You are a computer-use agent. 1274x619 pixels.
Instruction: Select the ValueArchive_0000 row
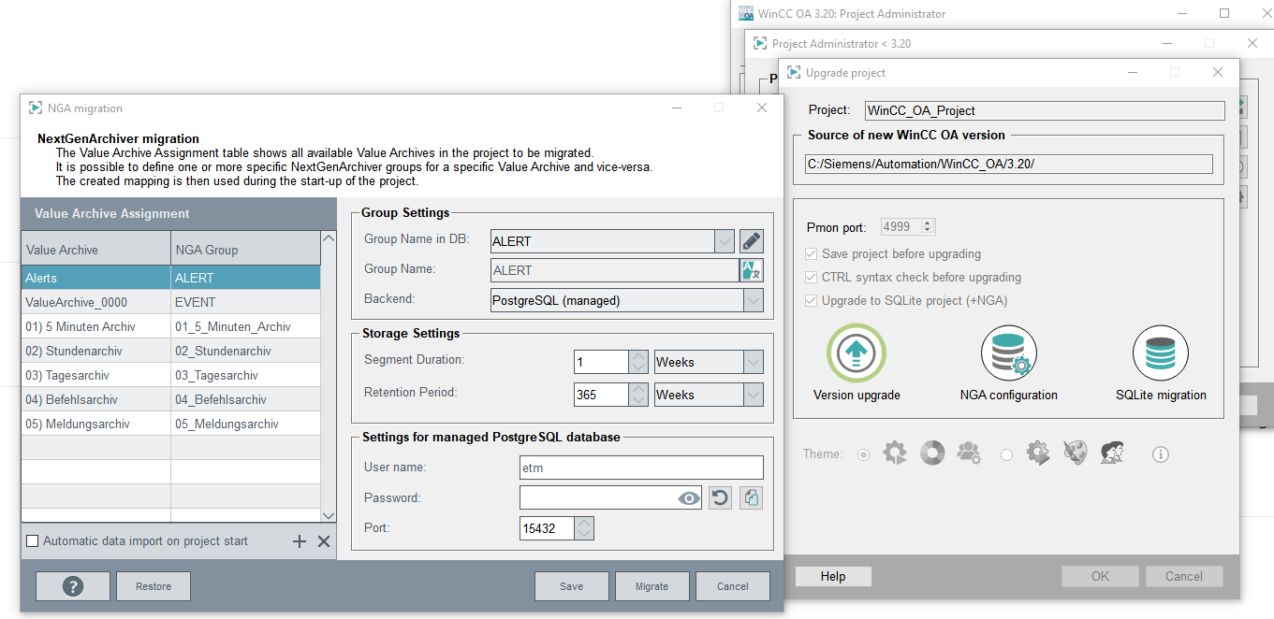click(x=170, y=302)
